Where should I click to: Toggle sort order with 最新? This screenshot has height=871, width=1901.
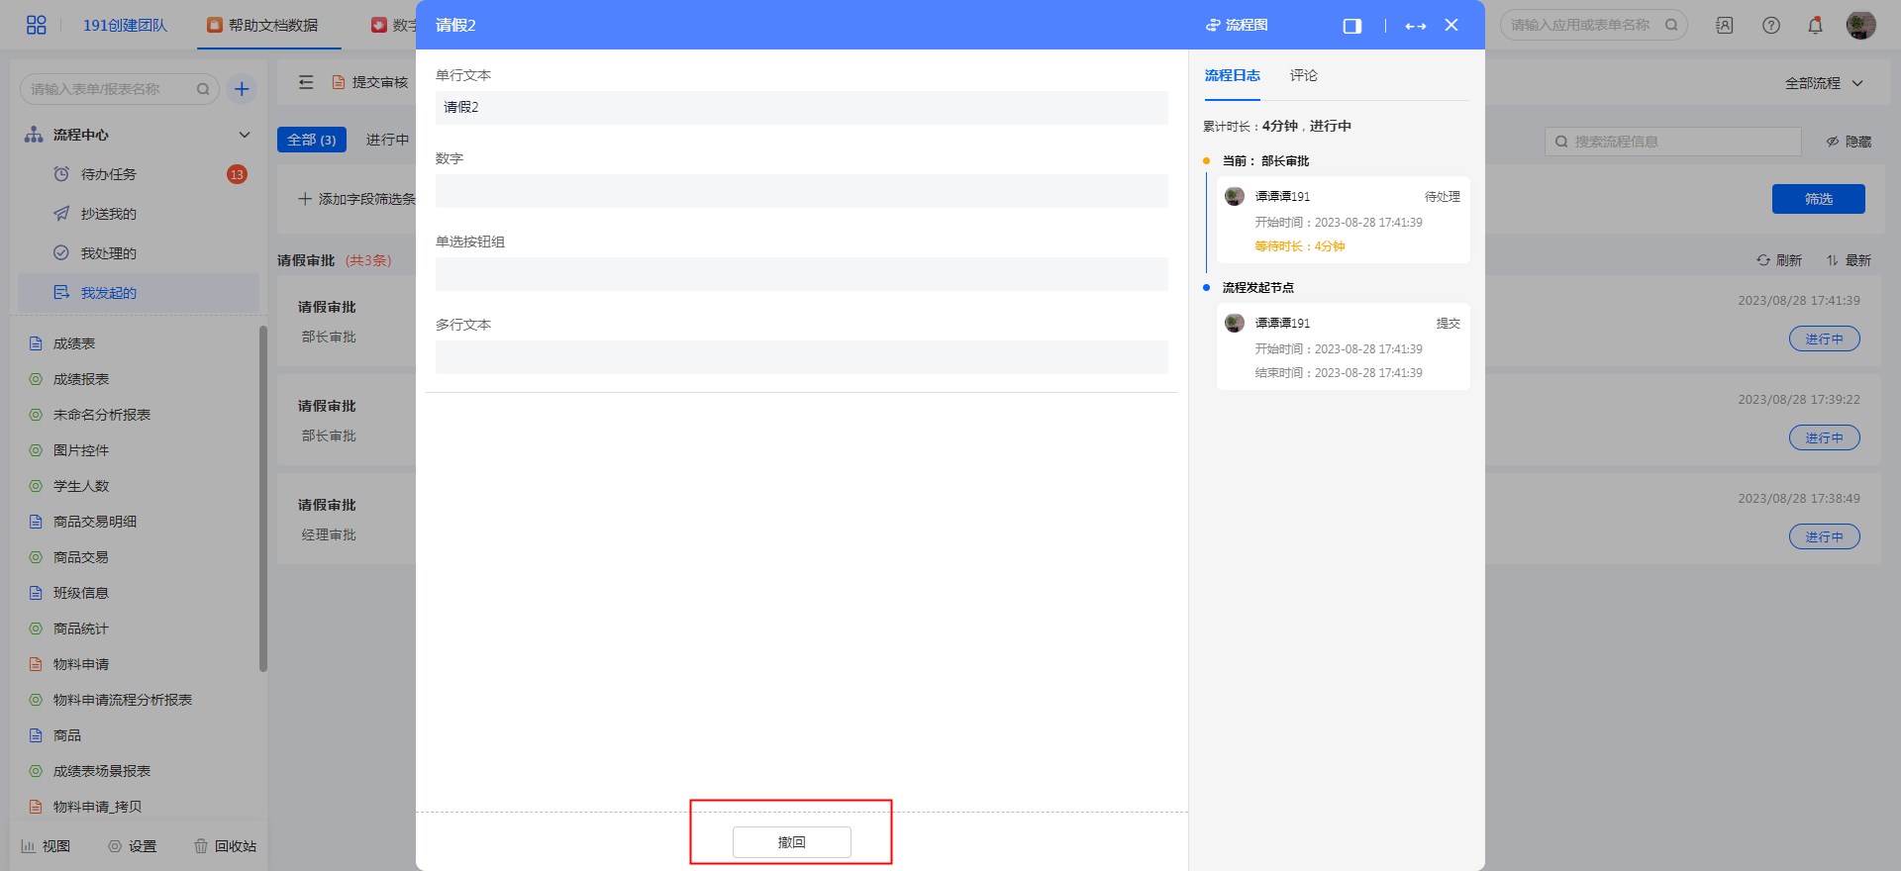[1849, 260]
